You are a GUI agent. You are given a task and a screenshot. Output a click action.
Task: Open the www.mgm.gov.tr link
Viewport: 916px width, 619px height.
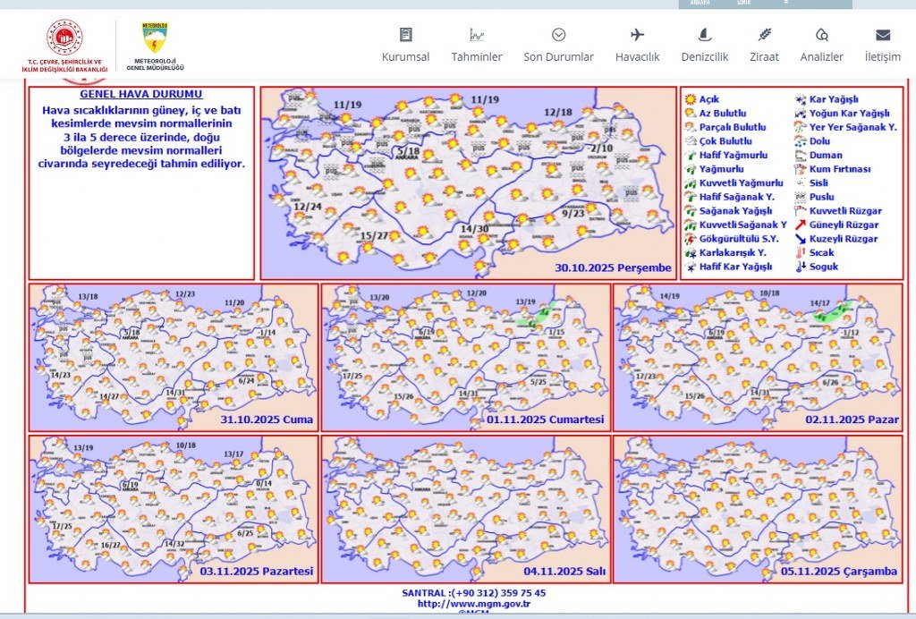point(474,604)
